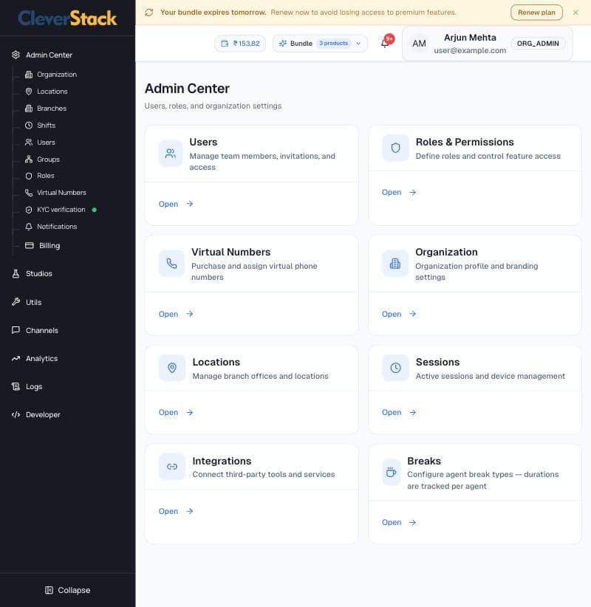Collapse the sidebar
The width and height of the screenshot is (591, 607).
point(68,590)
